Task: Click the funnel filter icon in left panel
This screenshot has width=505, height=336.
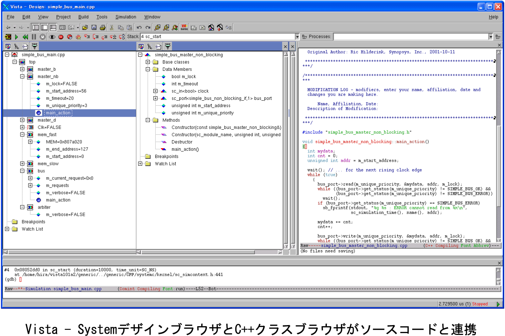Action: pos(35,46)
